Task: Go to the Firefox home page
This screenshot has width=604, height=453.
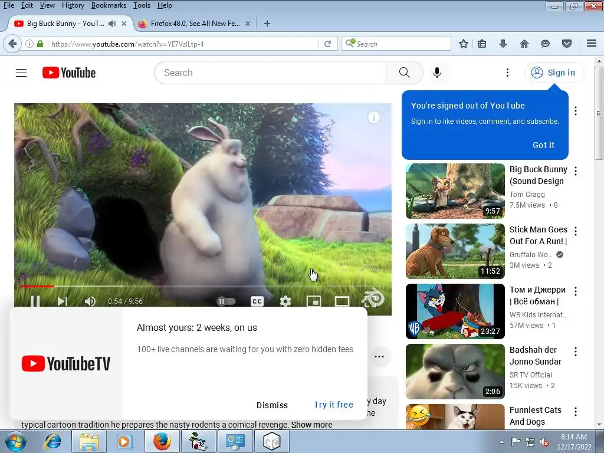Action: [524, 44]
